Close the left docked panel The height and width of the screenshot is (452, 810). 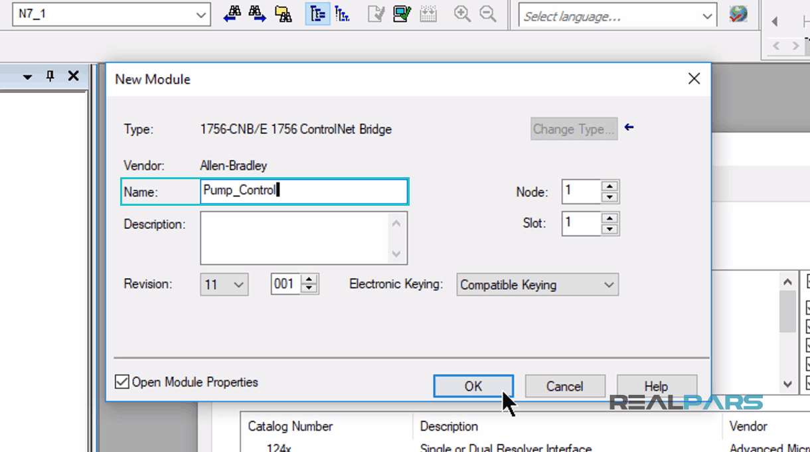click(x=73, y=76)
